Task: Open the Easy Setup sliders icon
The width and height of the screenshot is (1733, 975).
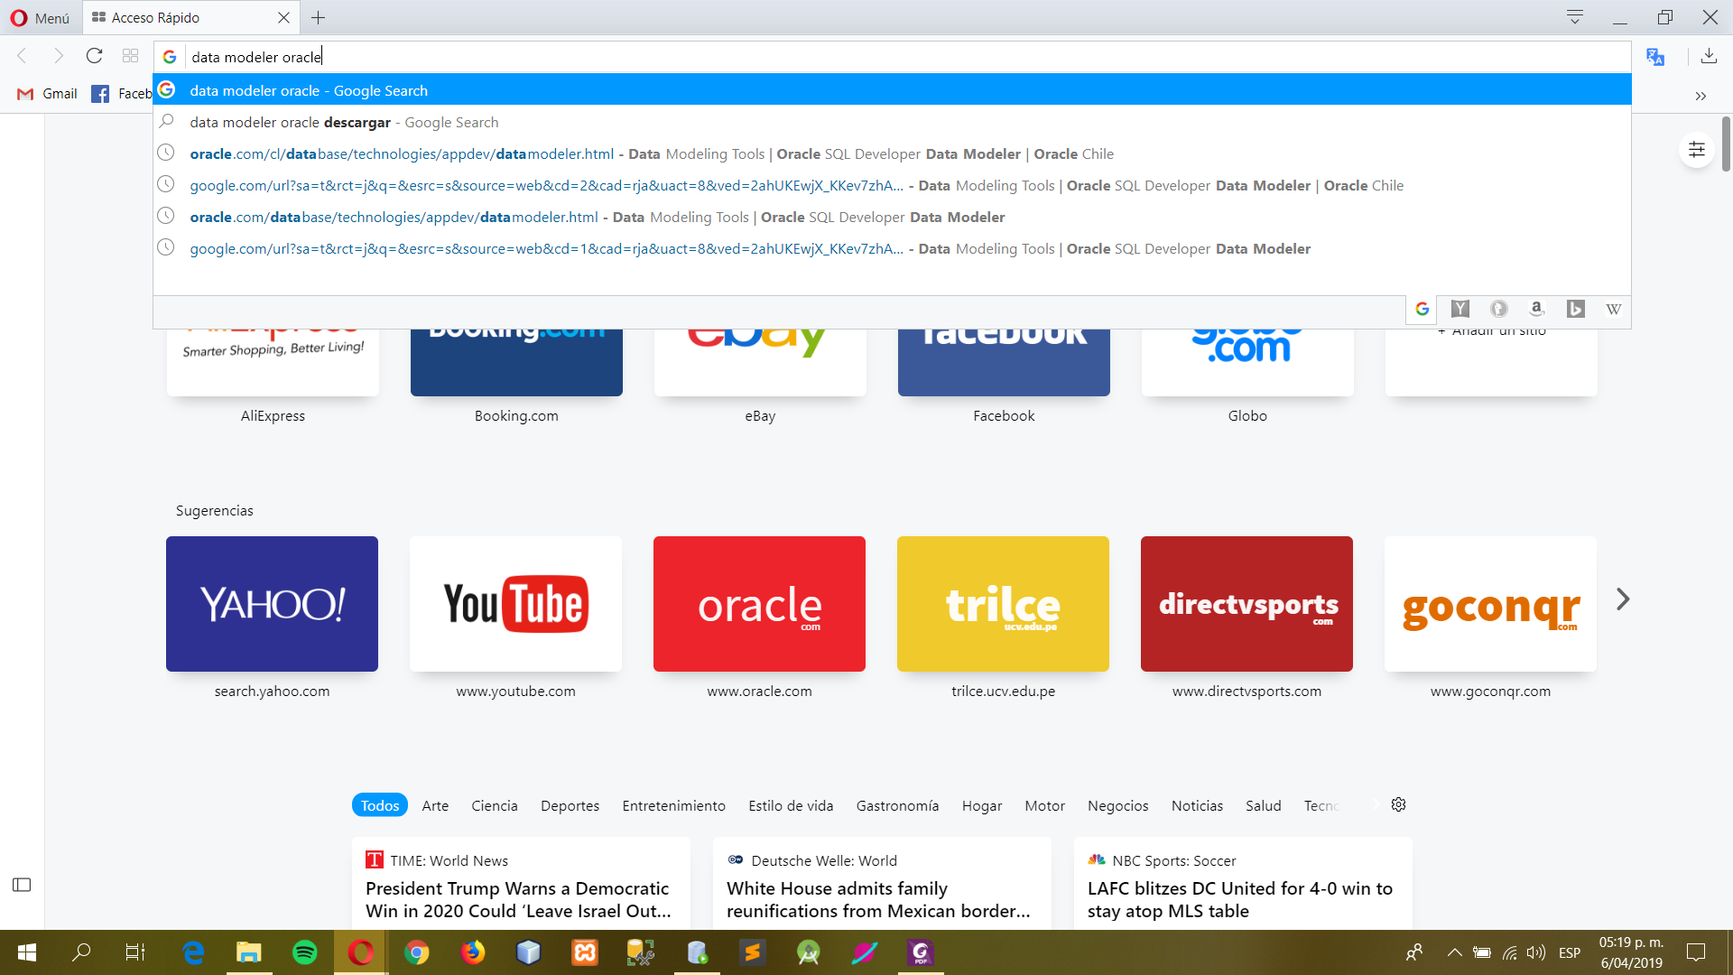Action: [x=1697, y=150]
